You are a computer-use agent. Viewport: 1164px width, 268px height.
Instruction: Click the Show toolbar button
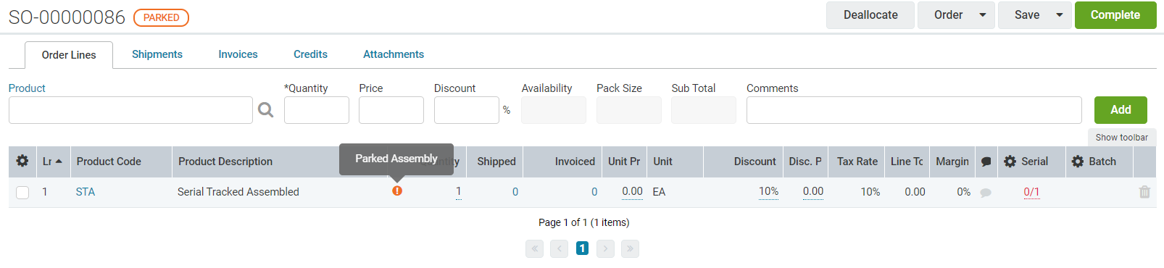(x=1121, y=138)
